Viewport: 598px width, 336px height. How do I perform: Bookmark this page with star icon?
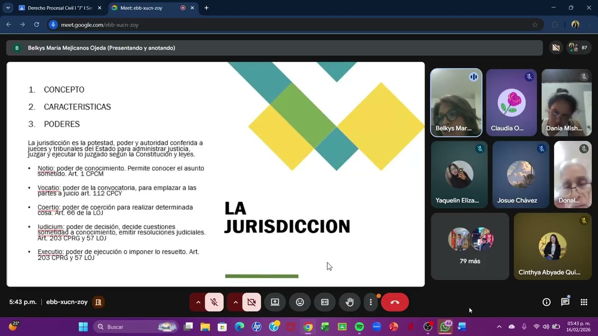[535, 25]
